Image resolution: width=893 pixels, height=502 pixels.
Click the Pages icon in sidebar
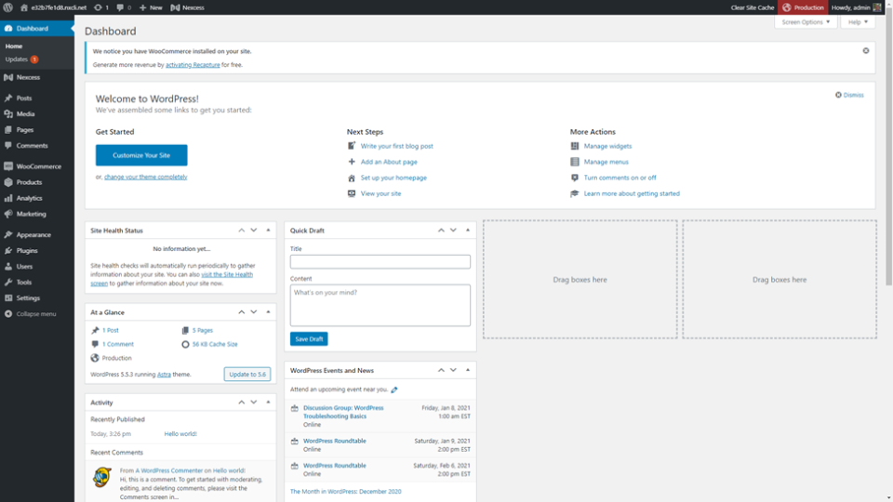tap(8, 130)
